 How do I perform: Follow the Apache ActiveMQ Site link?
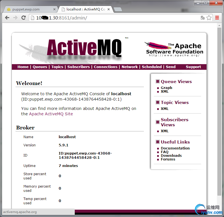pos(51,114)
